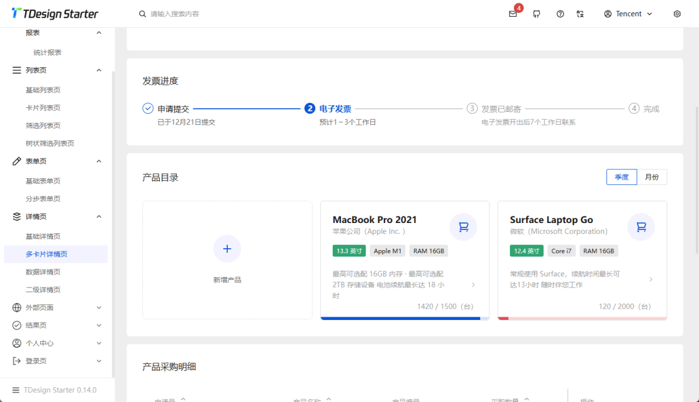Click the 13.3 英寸 green tag
Viewport: 699px width, 402px height.
click(349, 251)
